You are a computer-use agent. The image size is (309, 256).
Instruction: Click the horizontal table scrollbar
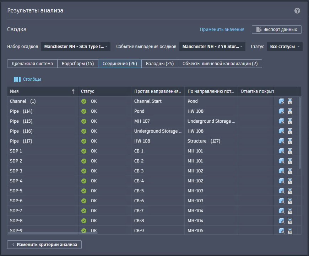[53, 233]
